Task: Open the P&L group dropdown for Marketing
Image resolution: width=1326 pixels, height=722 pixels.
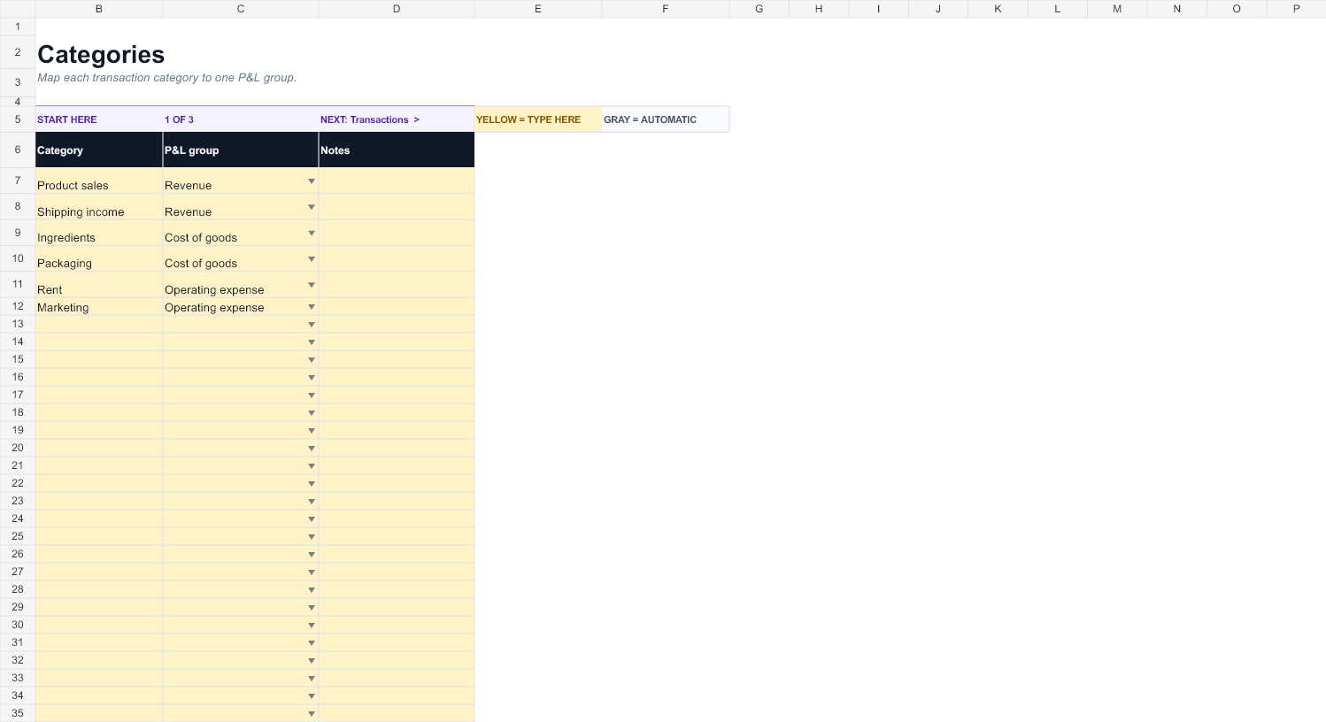Action: click(312, 307)
